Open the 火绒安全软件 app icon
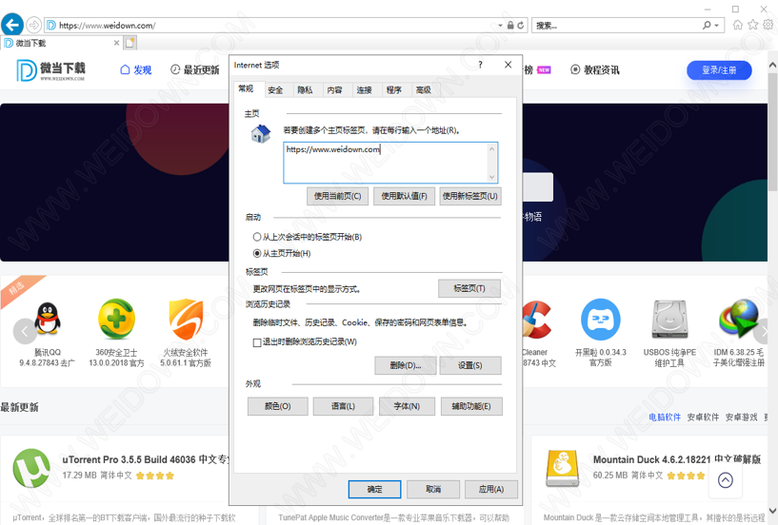Image resolution: width=778 pixels, height=525 pixels. tap(186, 319)
